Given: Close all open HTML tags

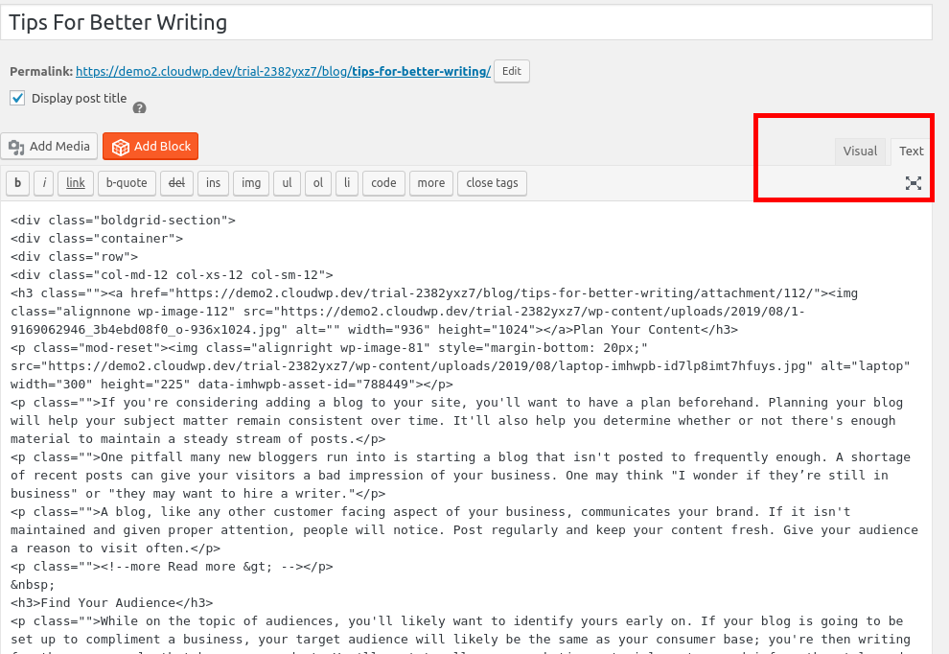Looking at the screenshot, I should (492, 183).
